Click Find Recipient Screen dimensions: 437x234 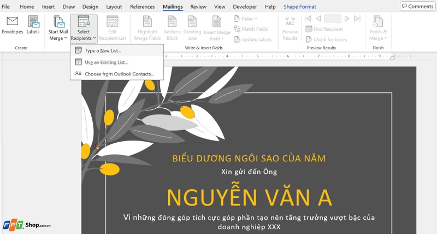324,29
